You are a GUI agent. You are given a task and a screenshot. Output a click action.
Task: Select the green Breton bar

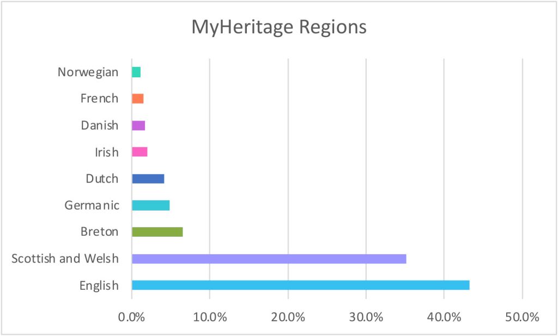[x=157, y=232]
